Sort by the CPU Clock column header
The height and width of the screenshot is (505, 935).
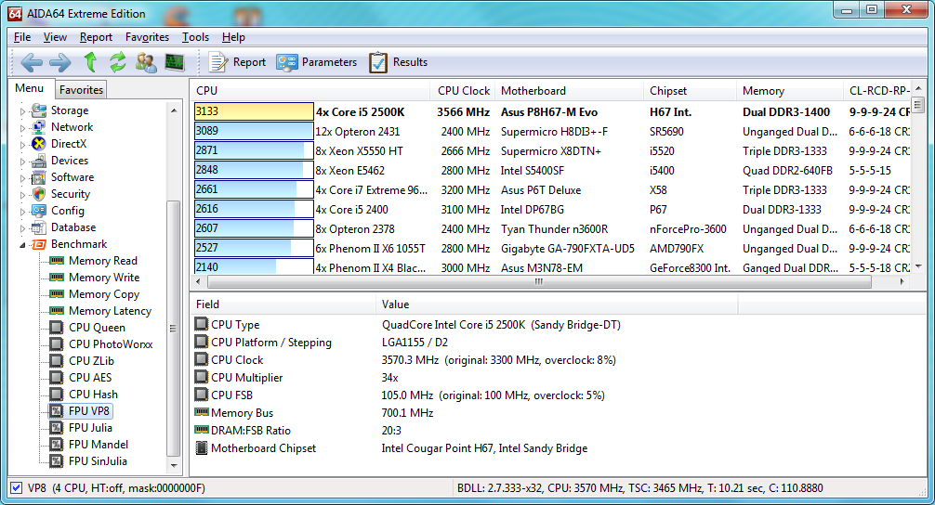tap(463, 91)
